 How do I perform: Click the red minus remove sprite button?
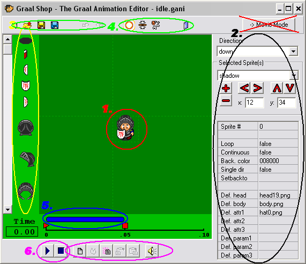click(226, 101)
